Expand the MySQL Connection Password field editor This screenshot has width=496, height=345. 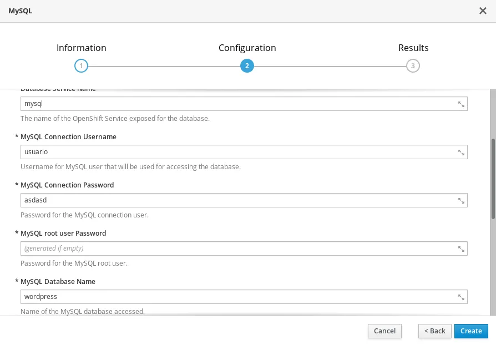460,201
